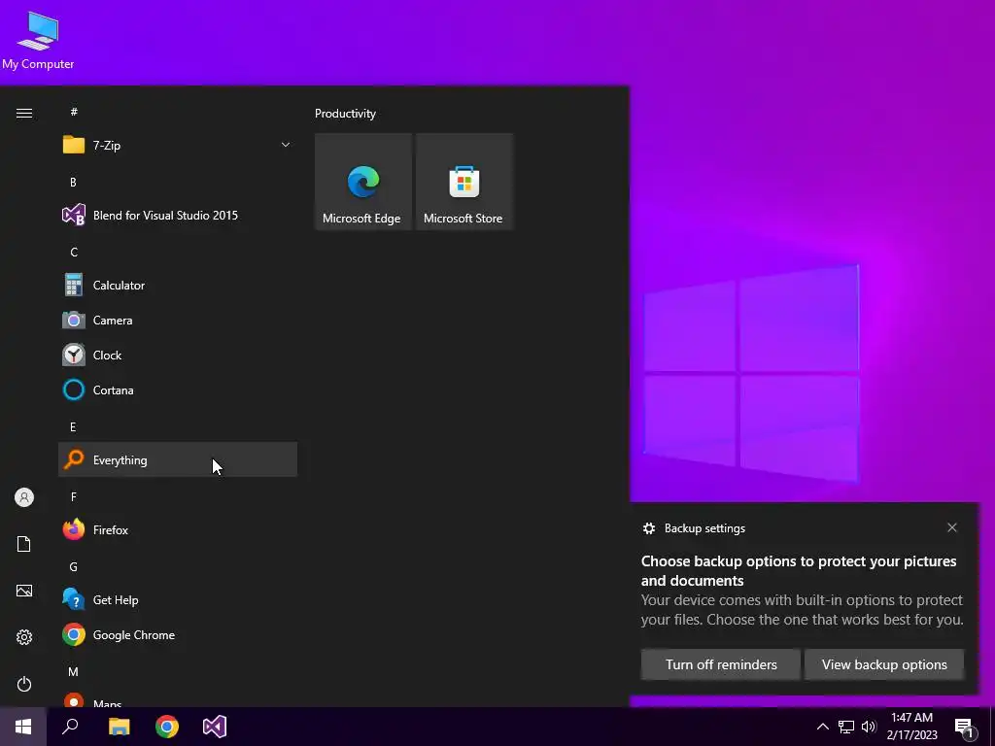
Task: Click the 'E' letter header
Action: point(73,427)
